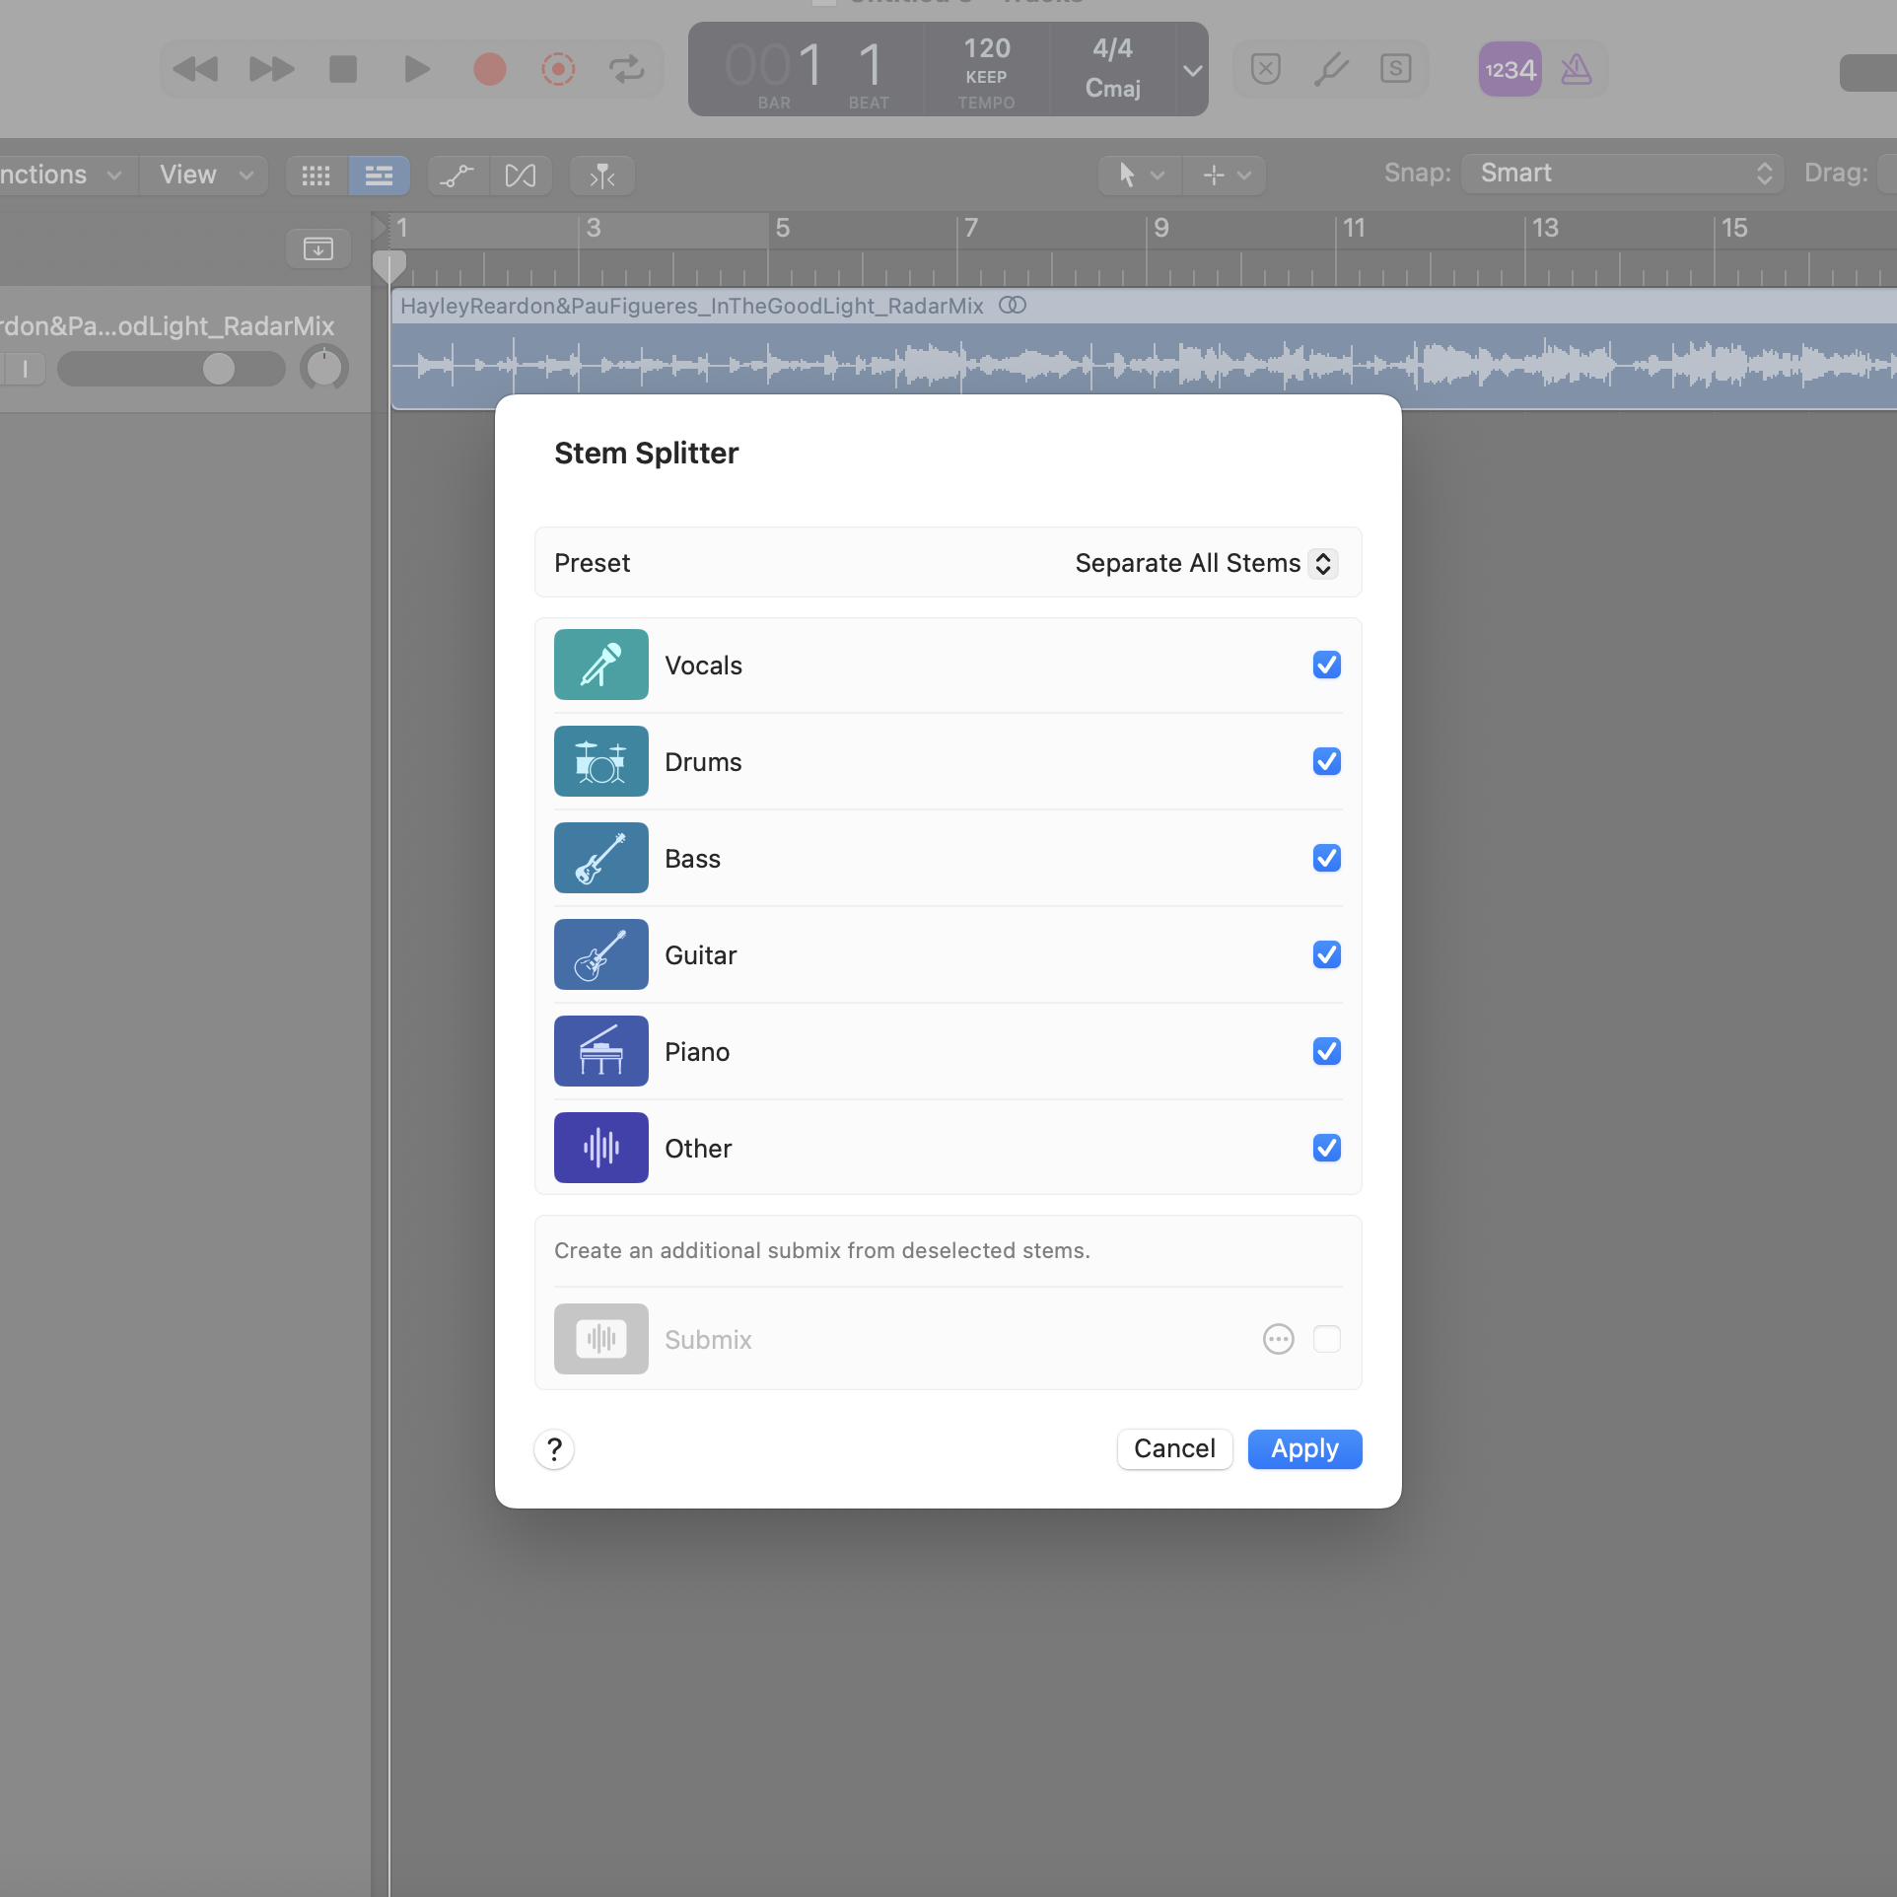Click the Drums kit icon

coord(600,761)
